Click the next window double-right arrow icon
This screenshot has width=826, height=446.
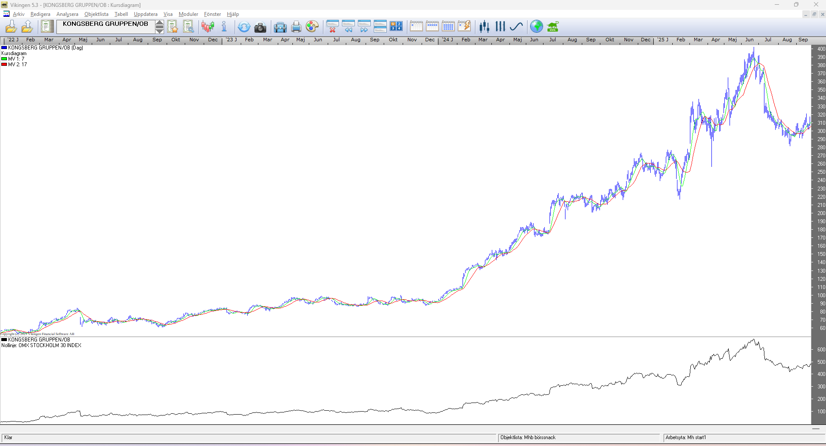pyautogui.click(x=364, y=27)
